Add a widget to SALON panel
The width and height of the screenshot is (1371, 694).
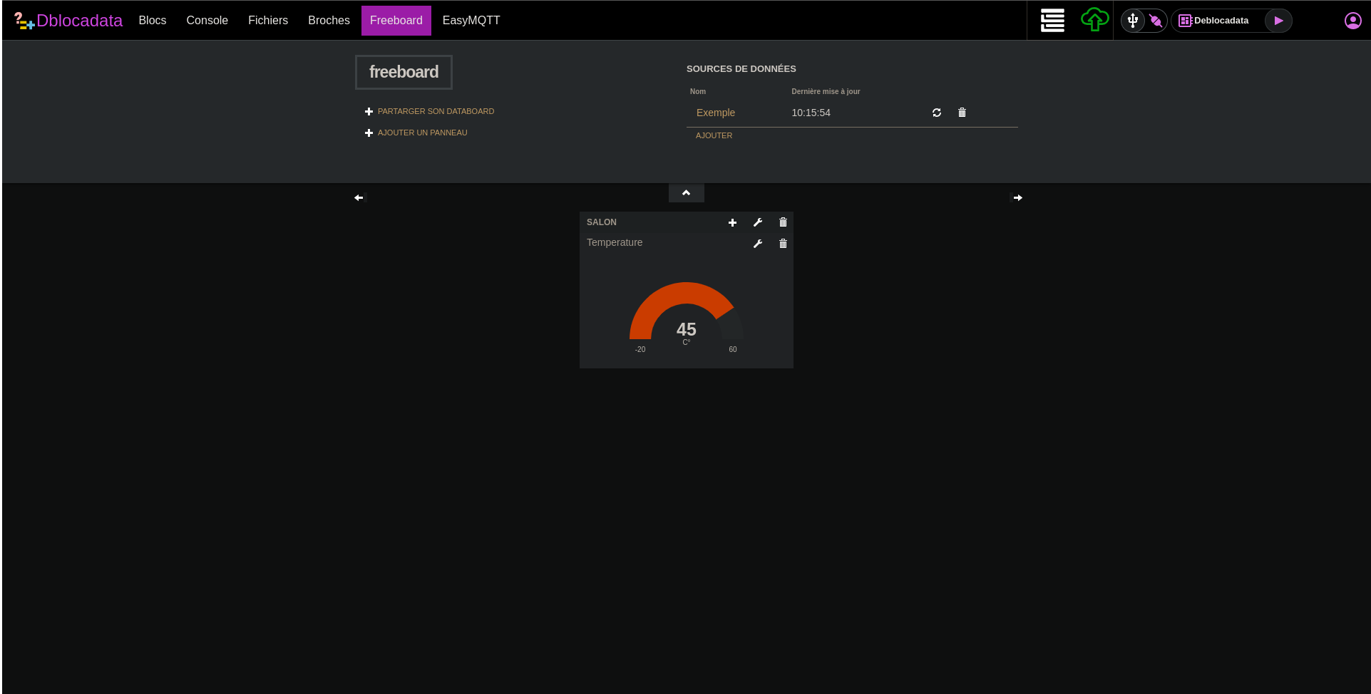coord(732,222)
